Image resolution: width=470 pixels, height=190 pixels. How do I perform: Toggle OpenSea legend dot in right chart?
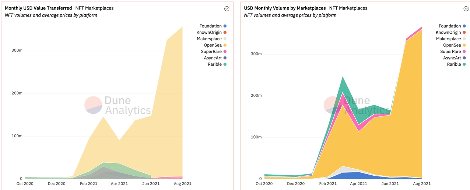[x=464, y=45]
